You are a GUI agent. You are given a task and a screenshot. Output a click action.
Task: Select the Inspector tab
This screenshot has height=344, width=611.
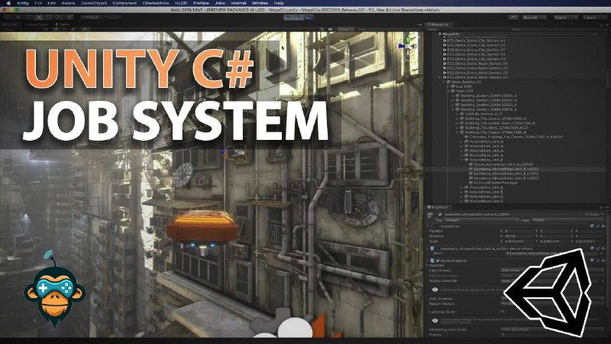[x=438, y=207]
